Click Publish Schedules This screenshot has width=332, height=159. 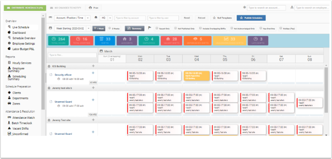tap(251, 18)
